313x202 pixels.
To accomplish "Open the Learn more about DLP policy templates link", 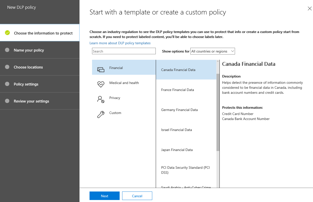I will pos(120,43).
